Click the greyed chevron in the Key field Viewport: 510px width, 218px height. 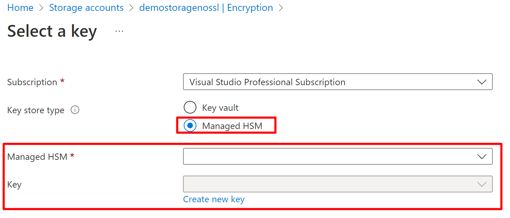pyautogui.click(x=481, y=184)
